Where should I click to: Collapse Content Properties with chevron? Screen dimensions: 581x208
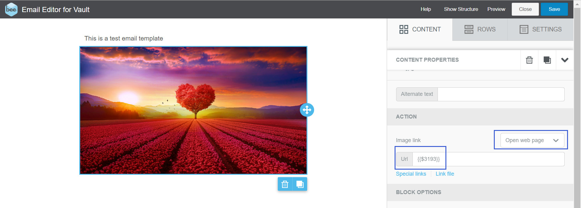pos(565,60)
